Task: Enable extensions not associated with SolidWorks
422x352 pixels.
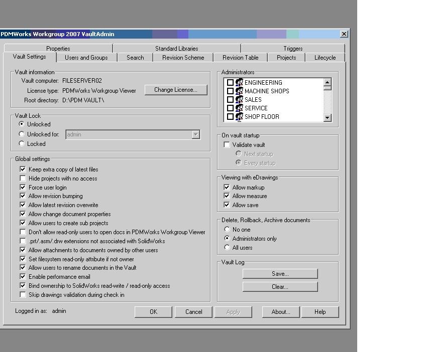Action: click(23, 241)
